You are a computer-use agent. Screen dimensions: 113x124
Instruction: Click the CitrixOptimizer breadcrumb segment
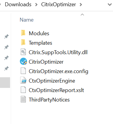click(x=58, y=4)
